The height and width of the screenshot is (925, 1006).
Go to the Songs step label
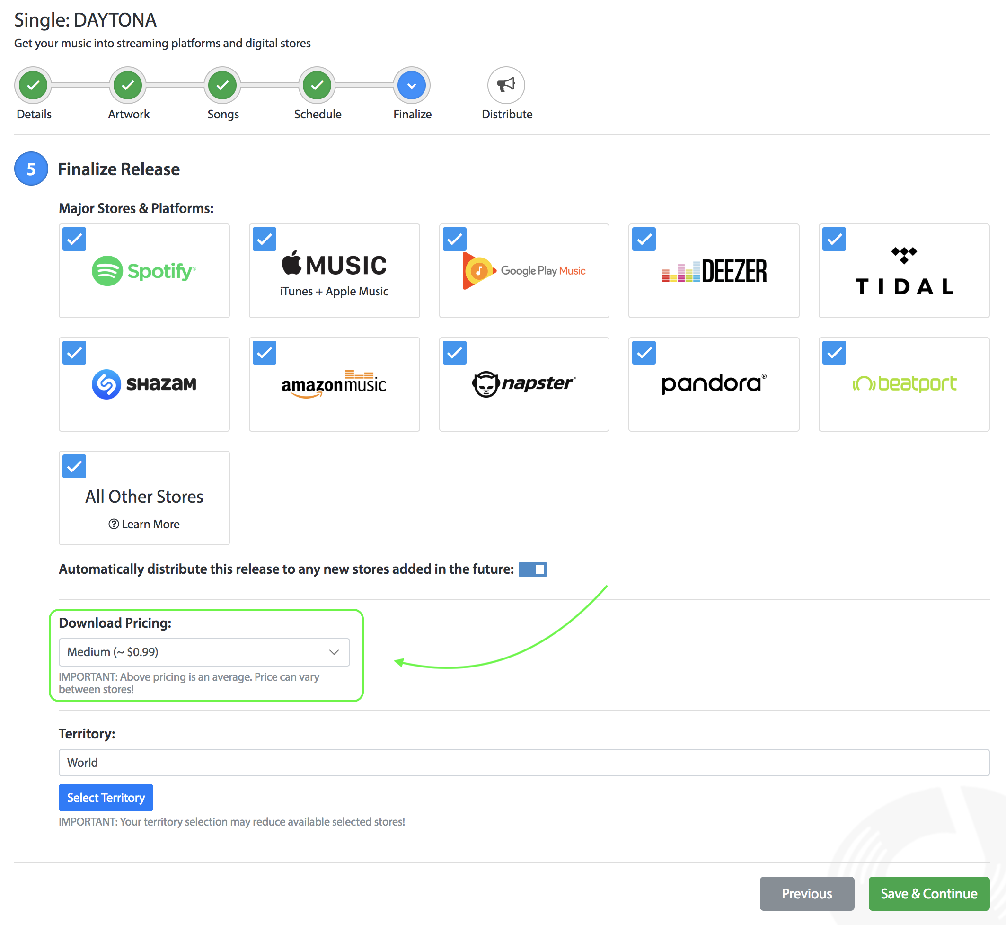pyautogui.click(x=223, y=115)
